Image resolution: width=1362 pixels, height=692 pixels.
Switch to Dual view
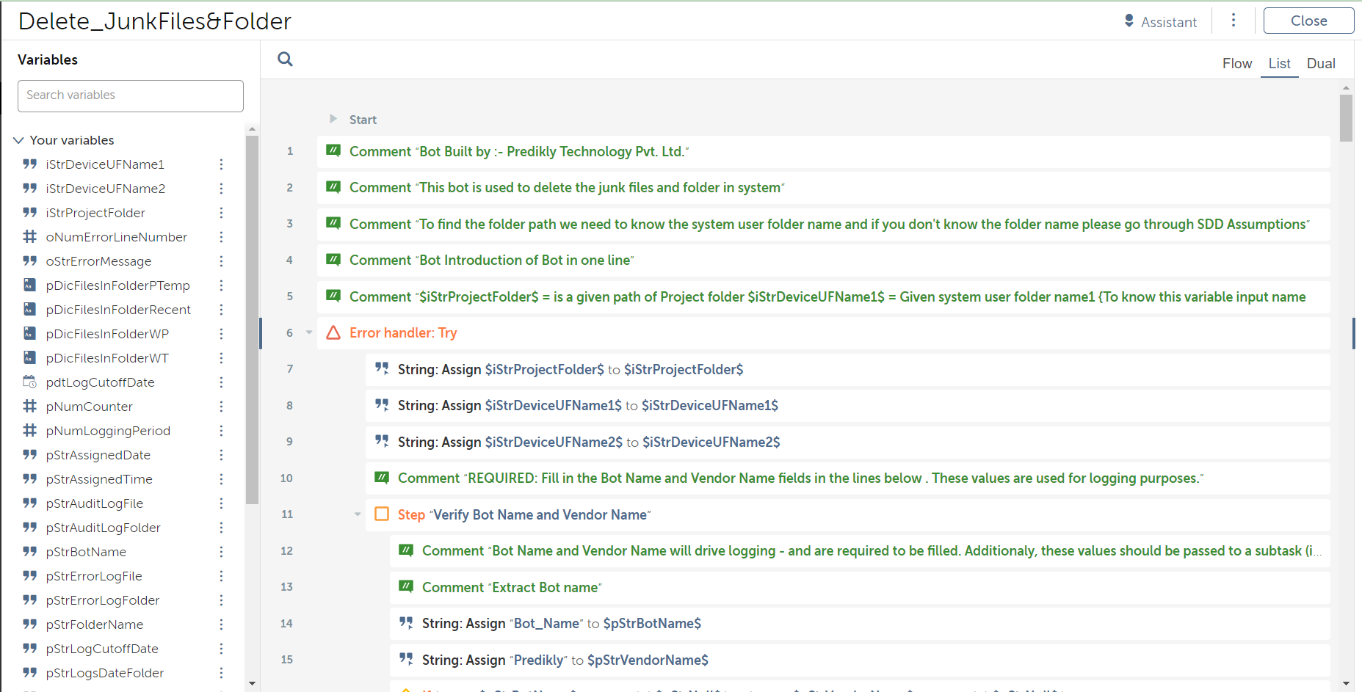pyautogui.click(x=1320, y=64)
